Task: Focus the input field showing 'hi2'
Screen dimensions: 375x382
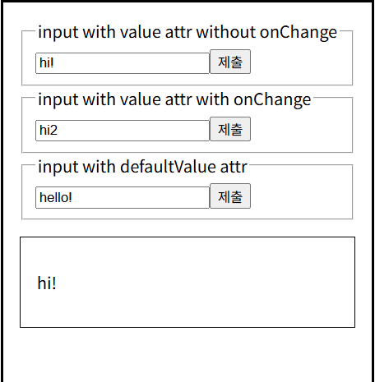Action: (123, 131)
